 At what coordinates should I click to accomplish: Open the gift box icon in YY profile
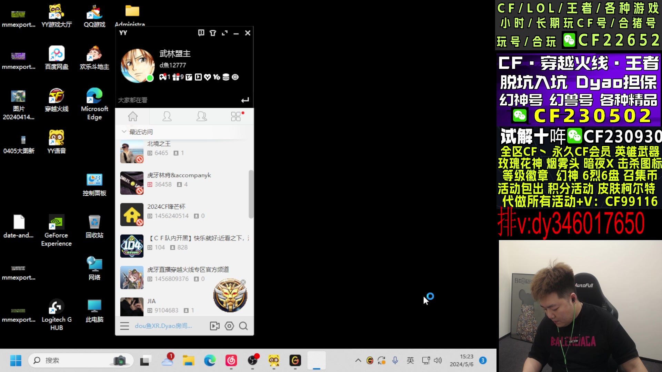176,77
